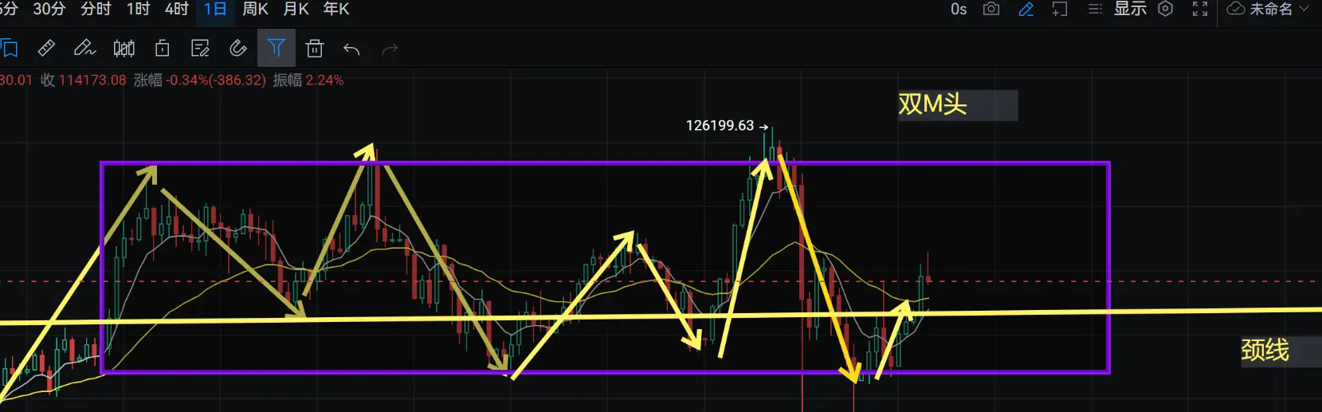Click the 126199.63 high price label
1322x412 pixels.
click(x=720, y=126)
